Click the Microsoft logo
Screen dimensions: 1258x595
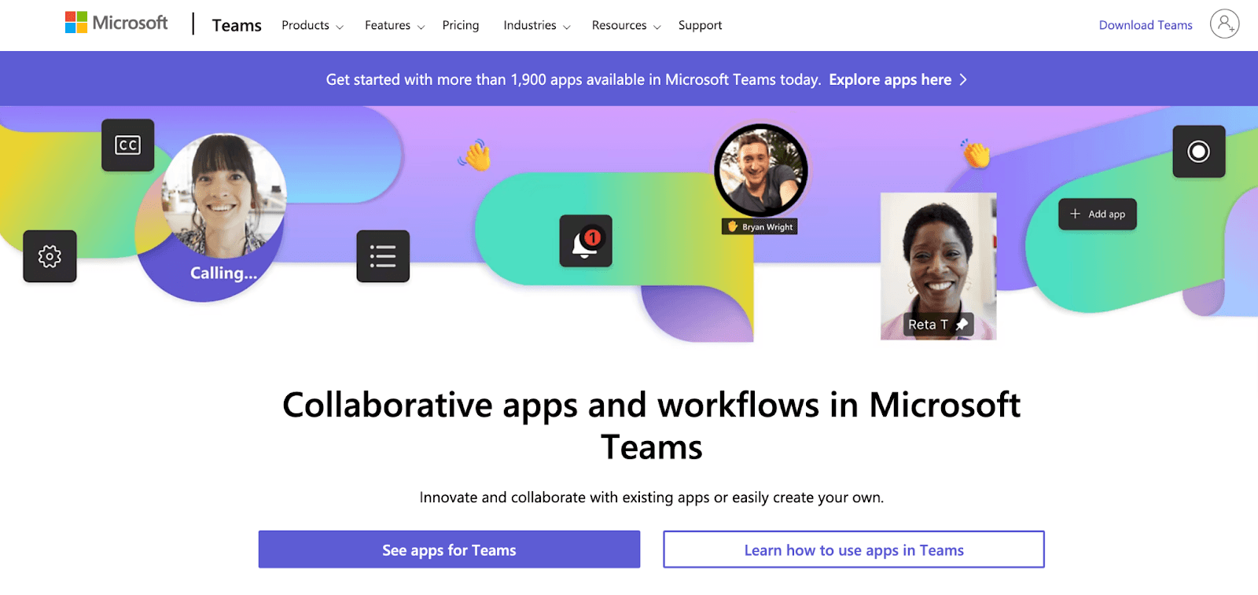click(116, 23)
